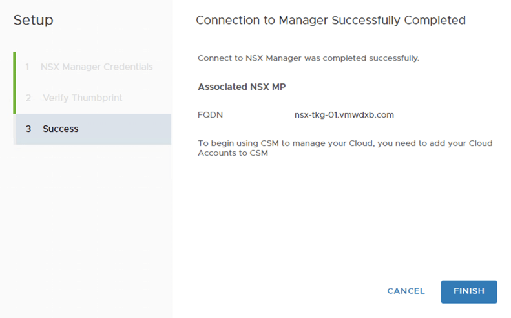Click the Setup wizard title
Image resolution: width=511 pixels, height=318 pixels.
[x=34, y=20]
